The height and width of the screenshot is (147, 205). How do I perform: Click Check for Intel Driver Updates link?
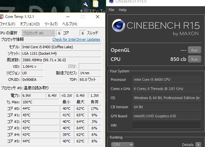(x=76, y=39)
